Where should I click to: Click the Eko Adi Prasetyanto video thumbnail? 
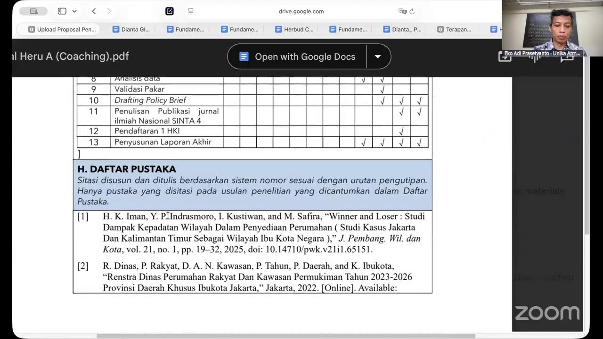click(553, 28)
